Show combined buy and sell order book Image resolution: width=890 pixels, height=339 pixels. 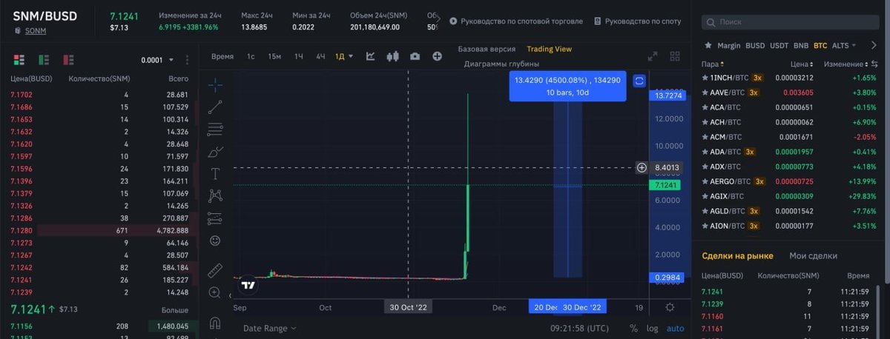click(19, 60)
